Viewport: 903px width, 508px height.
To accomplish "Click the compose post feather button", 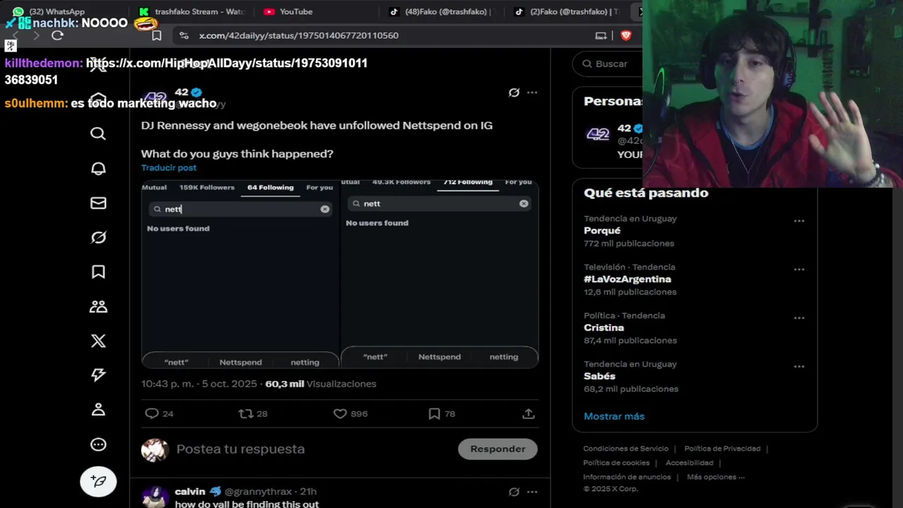I will pyautogui.click(x=98, y=482).
